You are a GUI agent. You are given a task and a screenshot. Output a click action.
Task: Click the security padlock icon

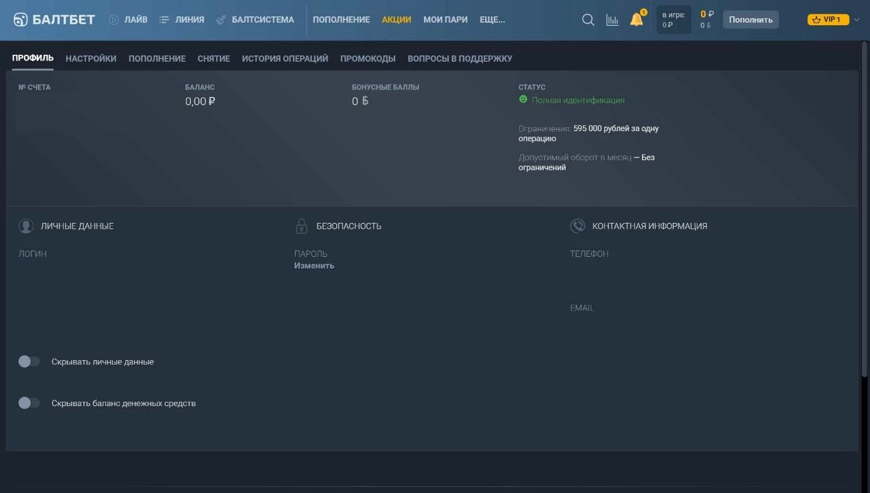pos(302,226)
